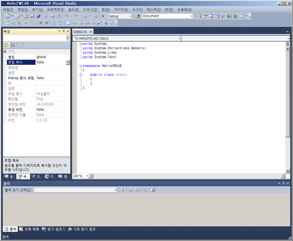Image resolution: width=293 pixels, height=241 pixels.
Task: Toggle auto-hide pin on Output panel
Action: (x=283, y=183)
